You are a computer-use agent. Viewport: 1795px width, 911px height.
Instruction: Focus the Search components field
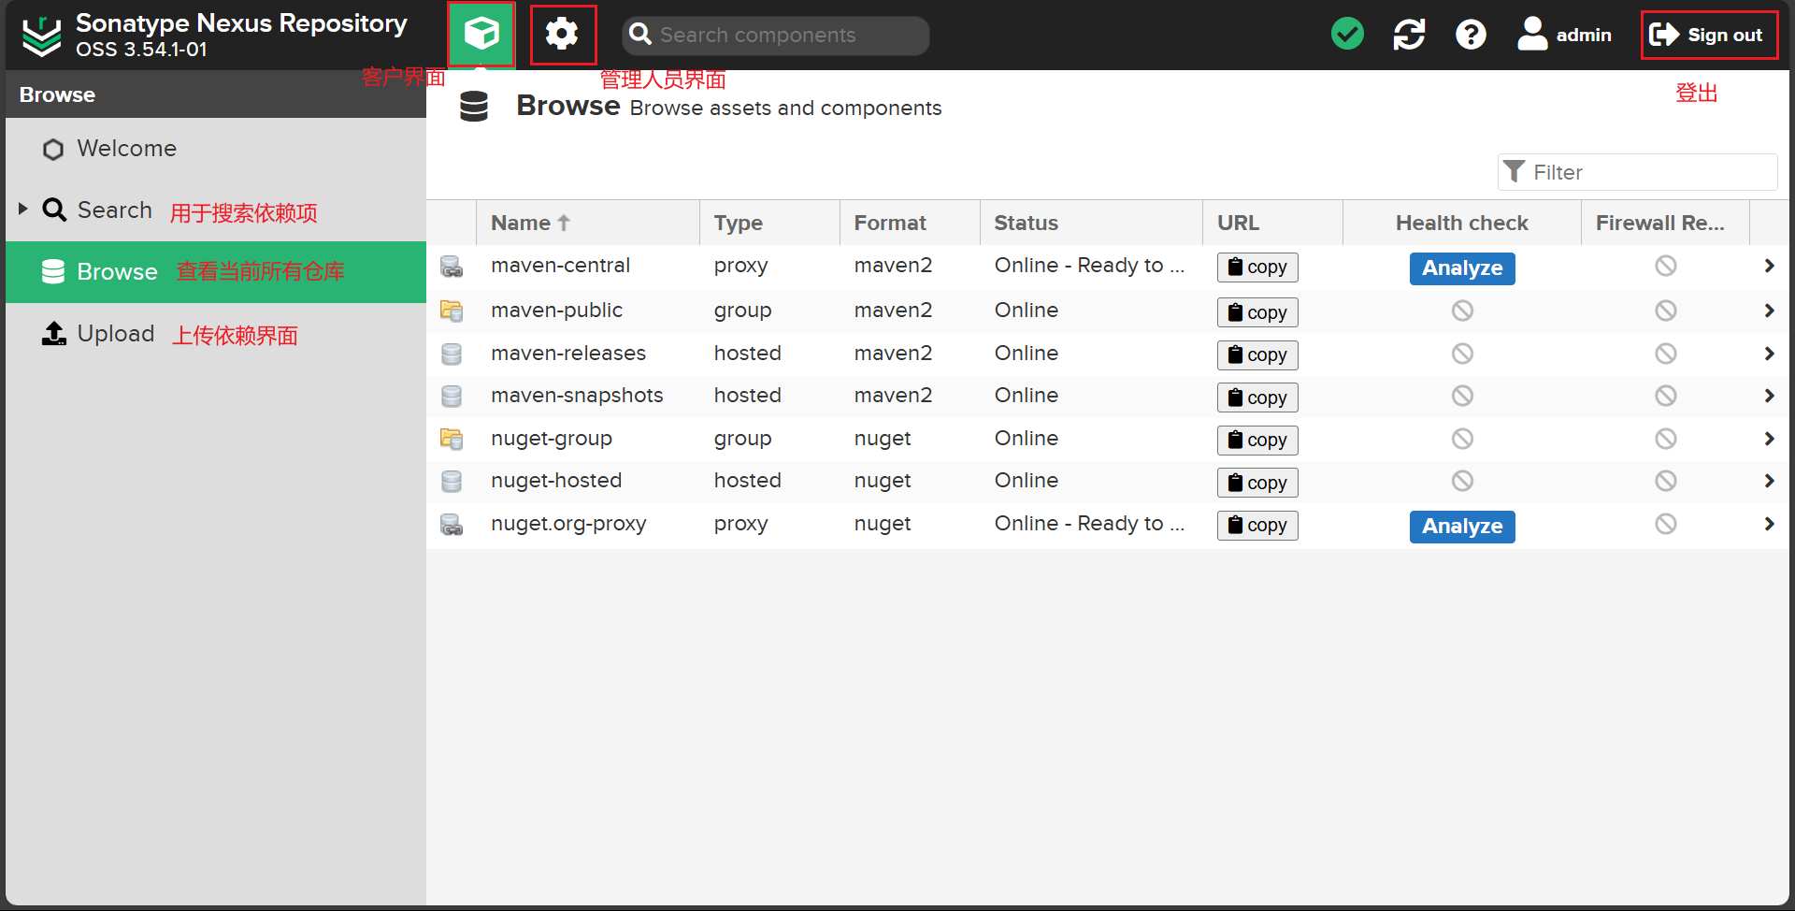776,35
